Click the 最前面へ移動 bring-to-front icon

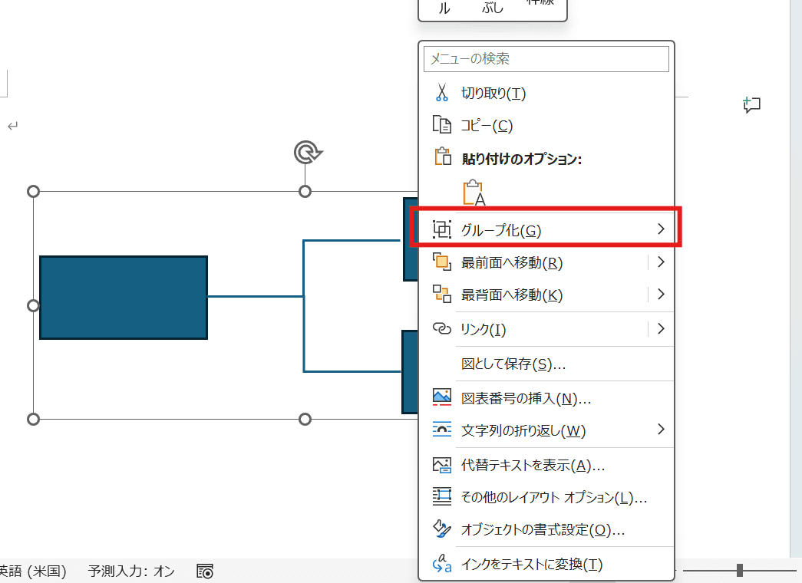click(x=441, y=262)
